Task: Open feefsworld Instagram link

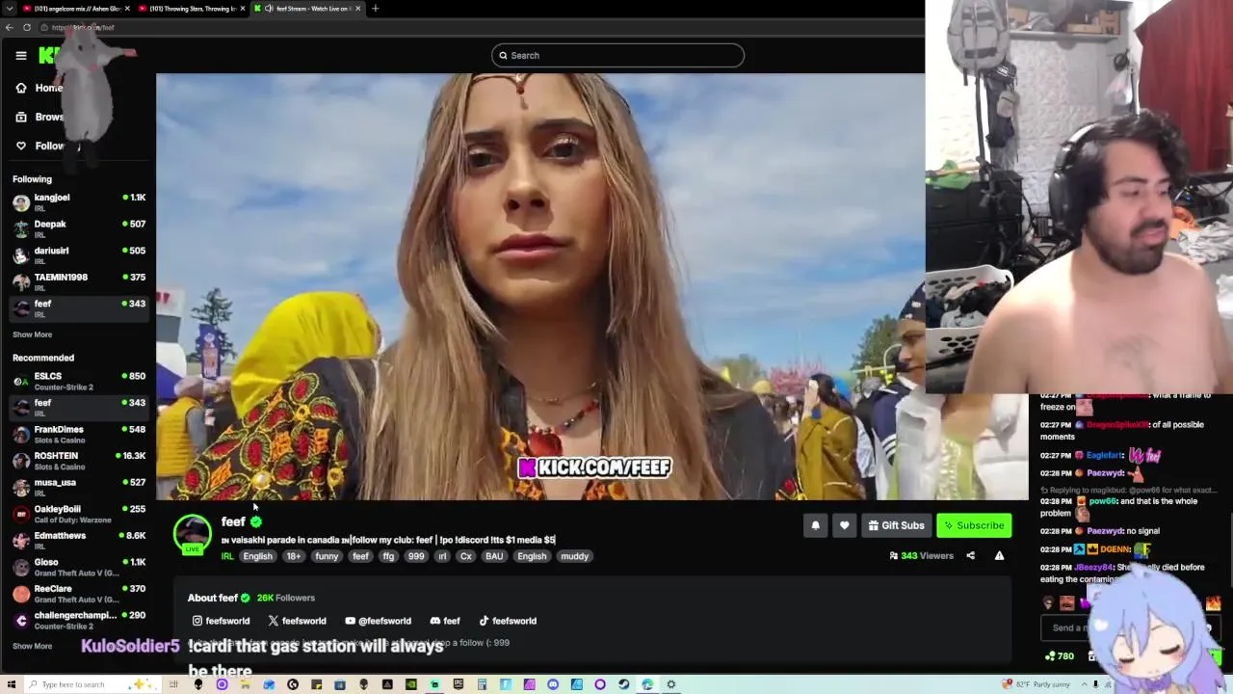Action: pyautogui.click(x=221, y=621)
